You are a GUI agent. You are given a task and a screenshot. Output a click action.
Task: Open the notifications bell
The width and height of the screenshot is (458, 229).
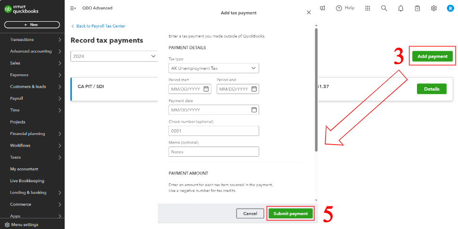(x=401, y=8)
